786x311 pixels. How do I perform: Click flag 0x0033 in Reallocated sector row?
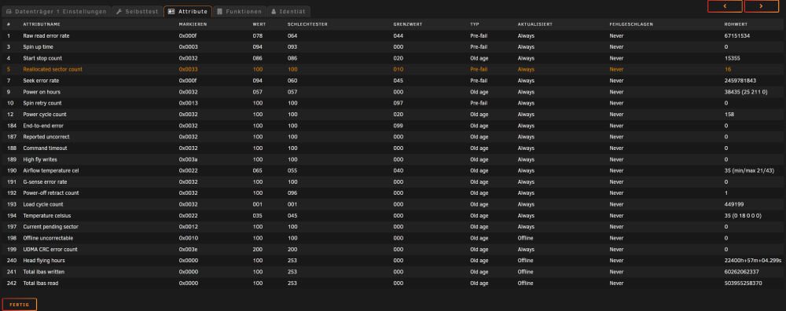tap(189, 69)
